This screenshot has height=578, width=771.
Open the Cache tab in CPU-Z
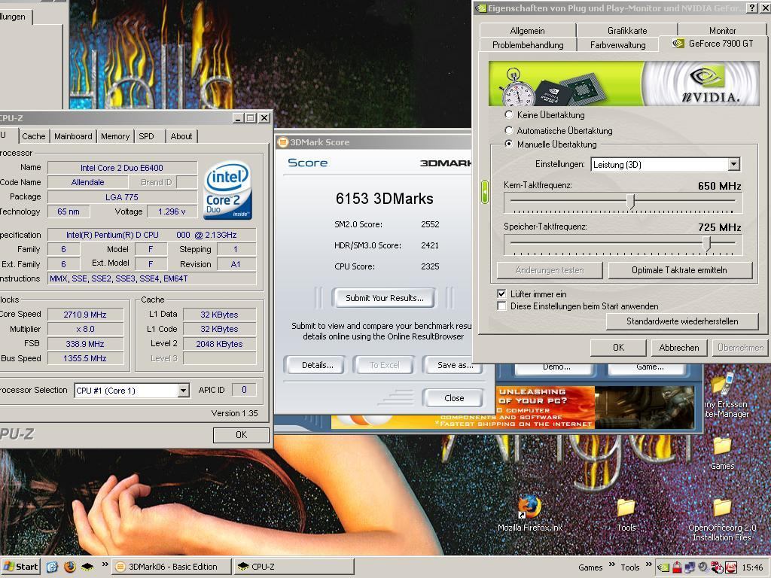(x=33, y=136)
